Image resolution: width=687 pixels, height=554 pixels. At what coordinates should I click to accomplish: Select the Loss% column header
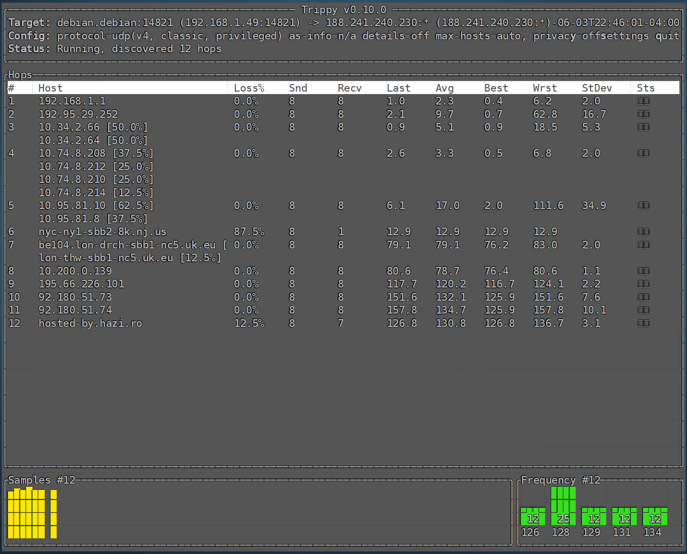click(249, 88)
